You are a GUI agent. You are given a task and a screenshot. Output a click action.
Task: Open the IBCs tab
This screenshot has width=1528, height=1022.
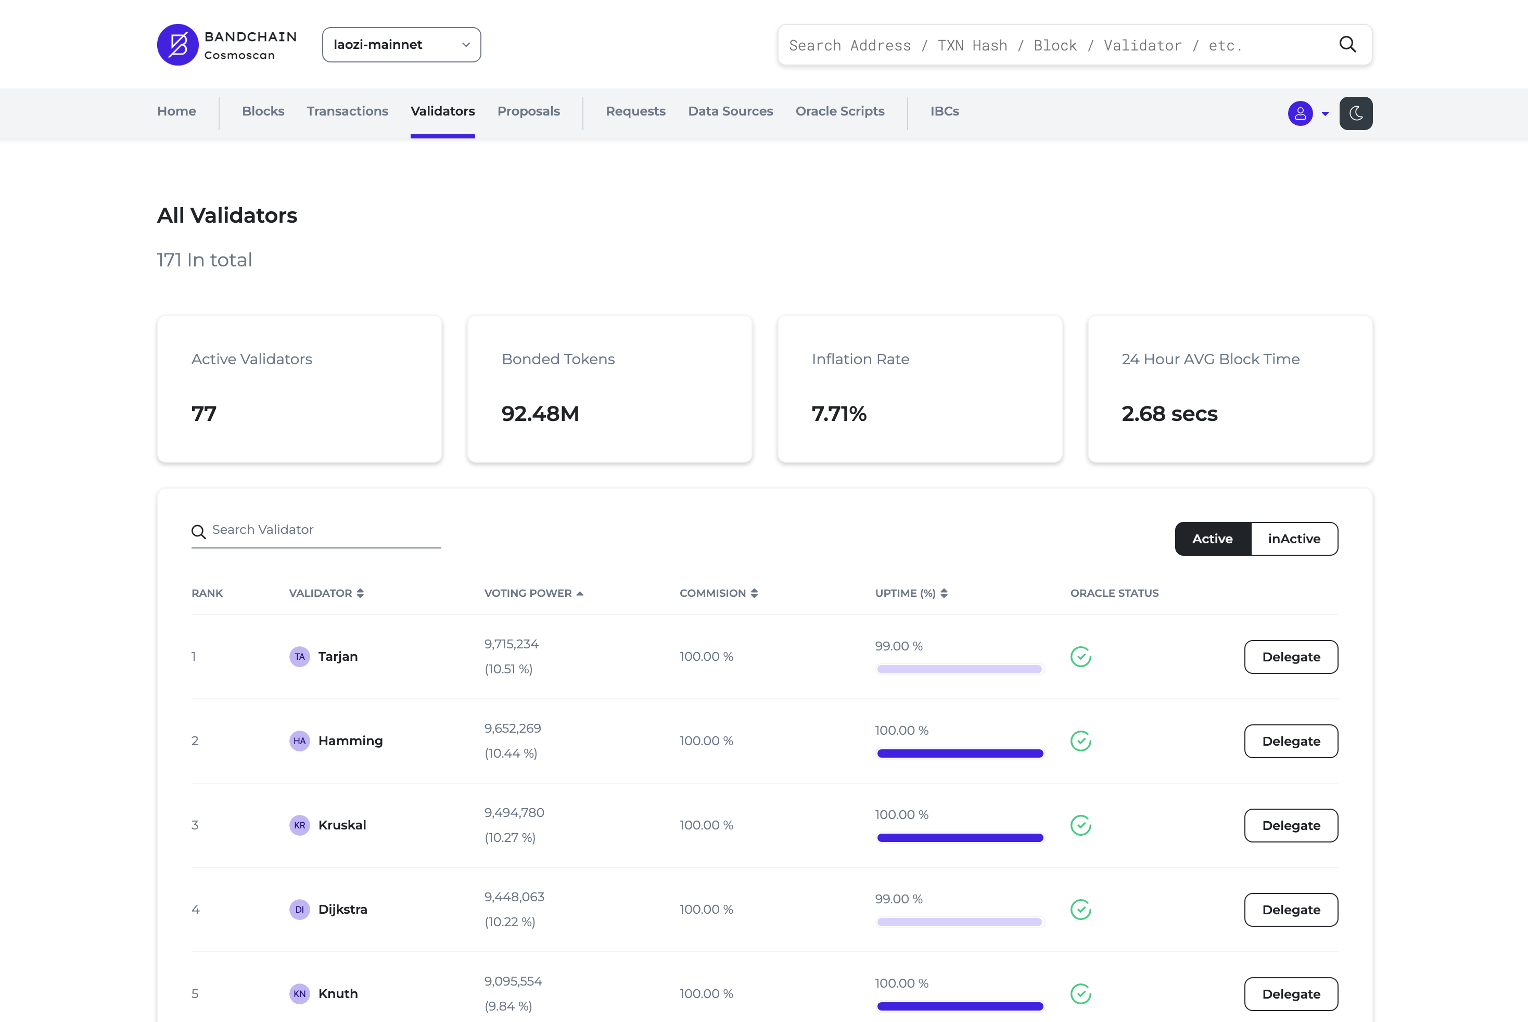pos(945,111)
